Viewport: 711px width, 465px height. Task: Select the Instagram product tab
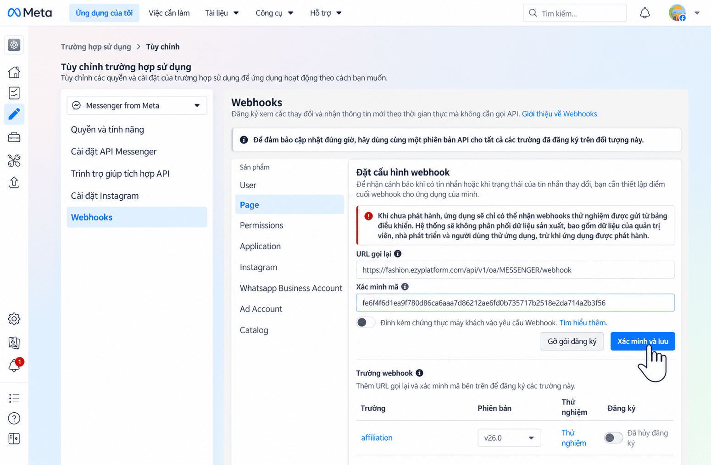(x=258, y=267)
